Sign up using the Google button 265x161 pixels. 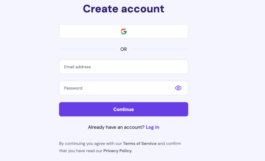click(x=124, y=31)
